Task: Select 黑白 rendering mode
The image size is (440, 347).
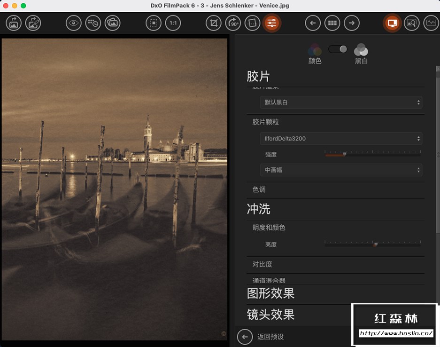Action: pyautogui.click(x=361, y=52)
